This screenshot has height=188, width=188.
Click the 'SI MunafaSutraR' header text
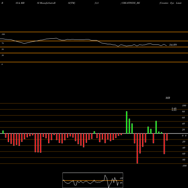coord(46,3)
